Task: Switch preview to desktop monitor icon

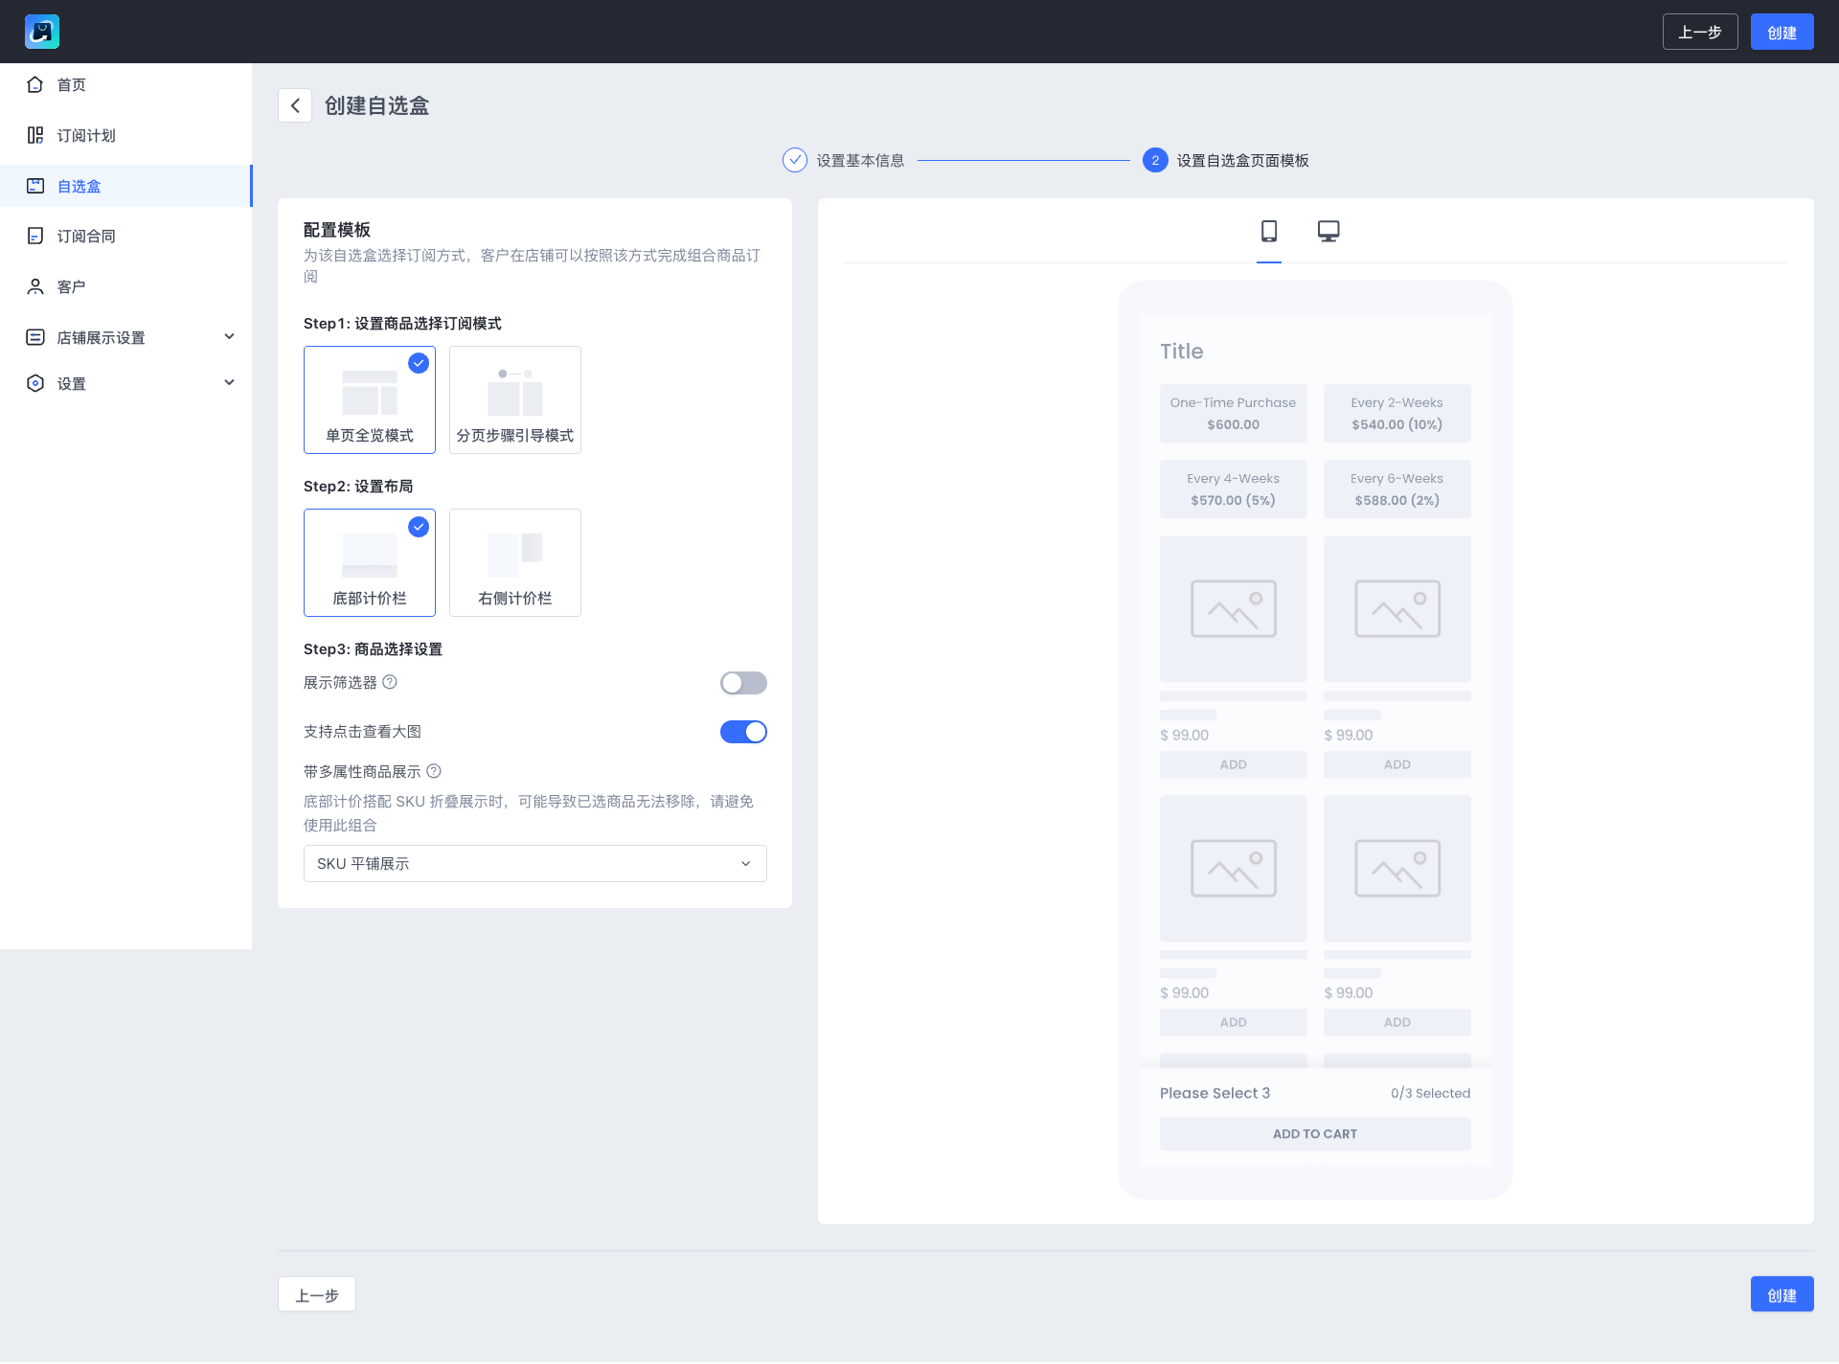Action: pos(1328,231)
